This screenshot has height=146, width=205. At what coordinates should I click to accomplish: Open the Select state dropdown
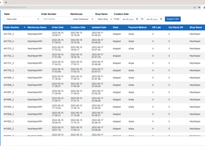[x=22, y=19]
